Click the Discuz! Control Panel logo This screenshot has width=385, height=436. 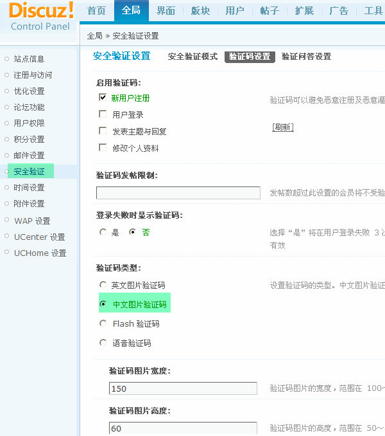(42, 16)
